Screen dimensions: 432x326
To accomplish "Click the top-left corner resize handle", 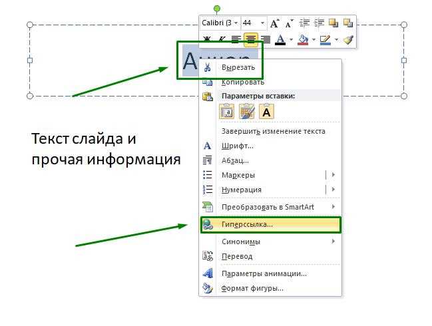I will point(30,25).
